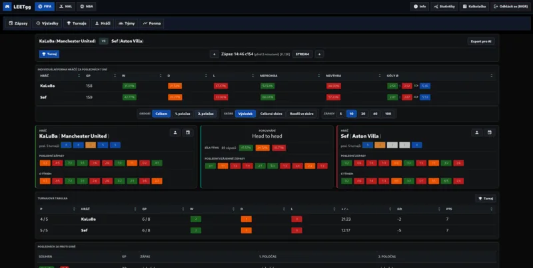Sort form table by GÓLY Ø arrows
Screen dimensions: 533x268
(x=492, y=76)
